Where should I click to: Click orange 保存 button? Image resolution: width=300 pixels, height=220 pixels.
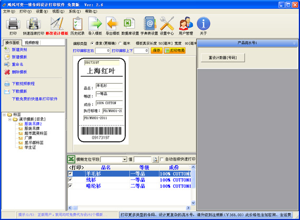[x=156, y=50]
